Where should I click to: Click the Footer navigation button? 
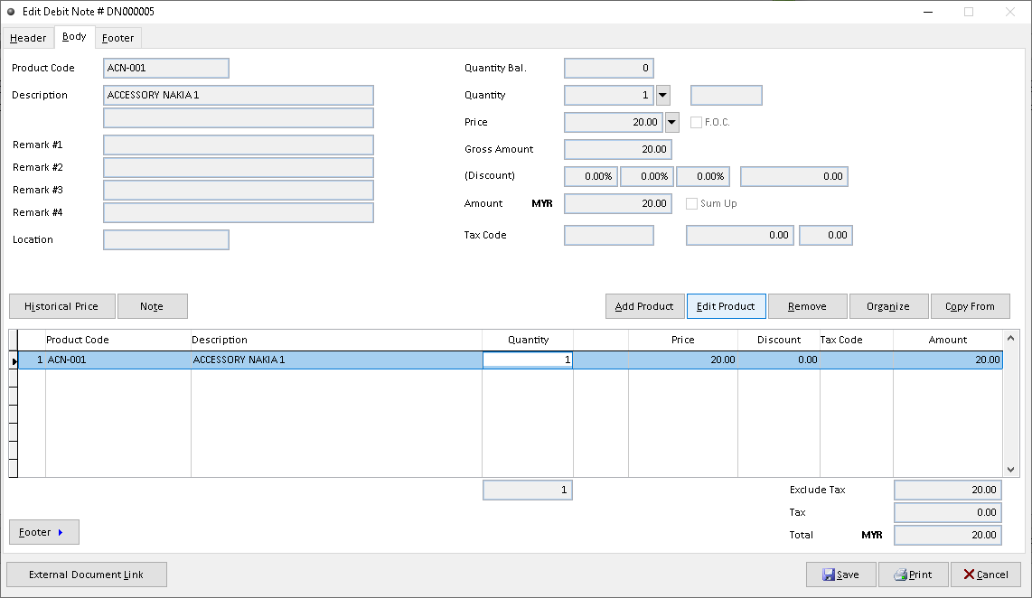[x=44, y=532]
